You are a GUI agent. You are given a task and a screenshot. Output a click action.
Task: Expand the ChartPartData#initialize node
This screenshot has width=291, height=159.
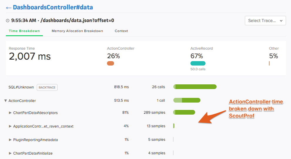click(10, 153)
